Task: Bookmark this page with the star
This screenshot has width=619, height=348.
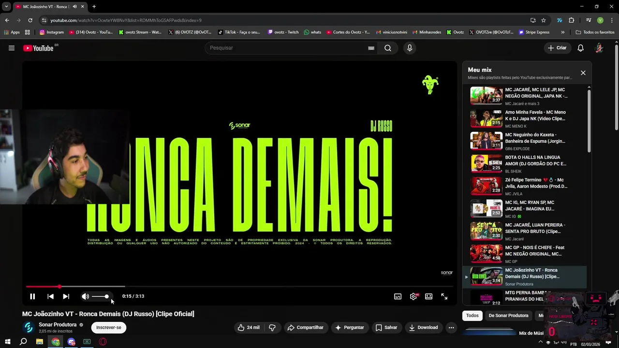Action: pos(544,20)
